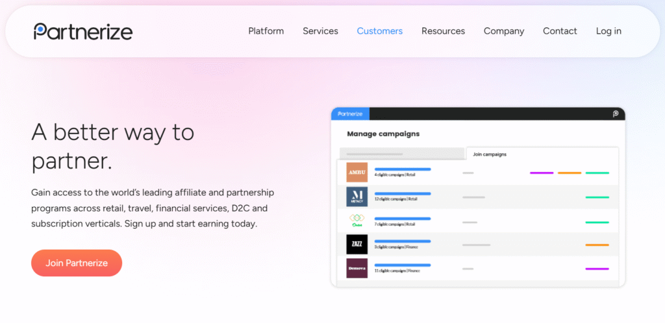665x323 pixels.
Task: Select the Metacy brand logo
Action: tap(357, 197)
